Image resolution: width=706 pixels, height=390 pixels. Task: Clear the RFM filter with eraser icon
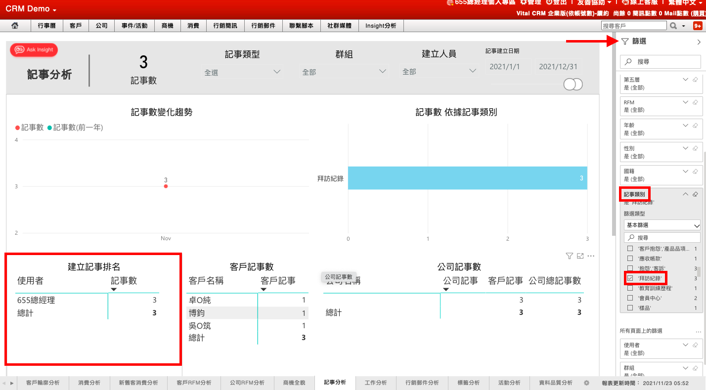pos(695,102)
